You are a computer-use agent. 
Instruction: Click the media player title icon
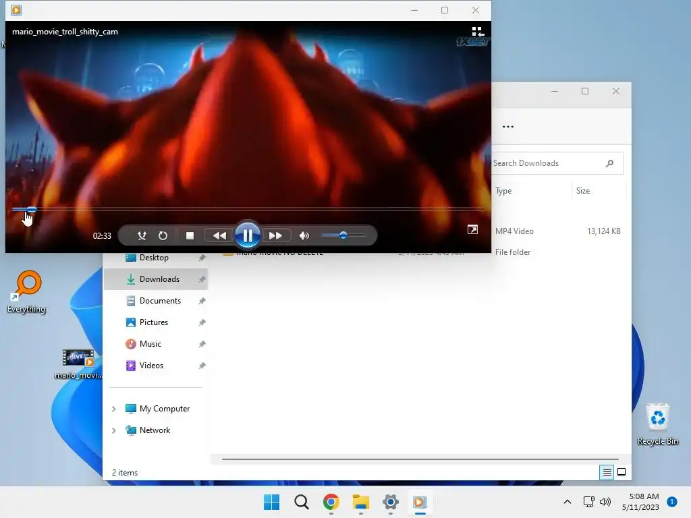[x=16, y=9]
